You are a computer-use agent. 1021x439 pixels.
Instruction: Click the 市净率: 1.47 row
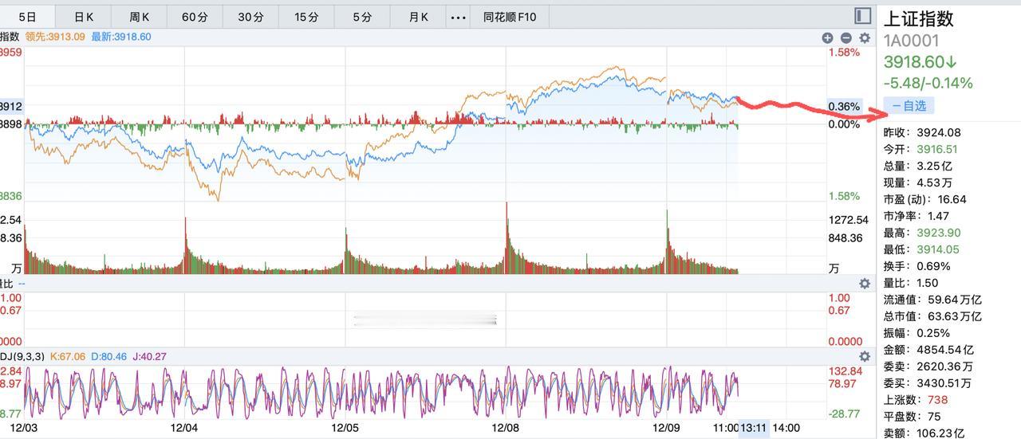click(917, 216)
